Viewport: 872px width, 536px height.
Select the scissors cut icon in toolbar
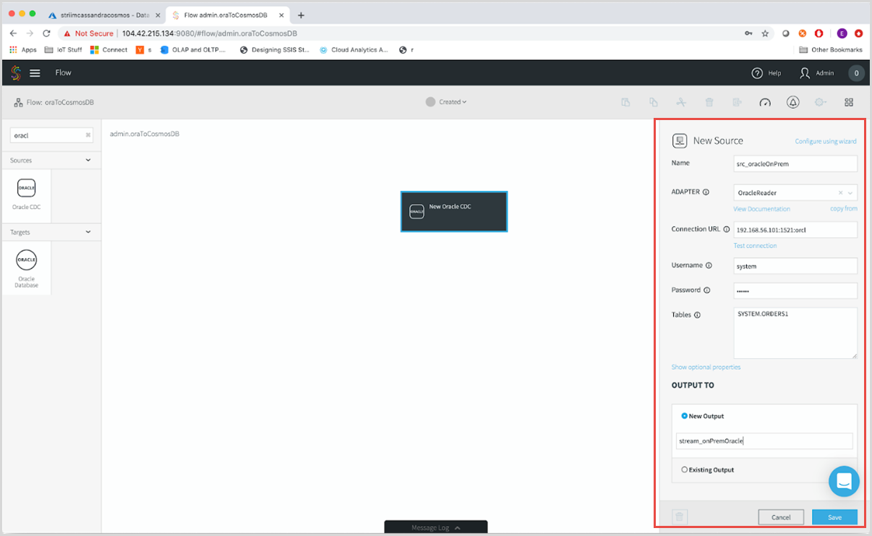coord(681,102)
